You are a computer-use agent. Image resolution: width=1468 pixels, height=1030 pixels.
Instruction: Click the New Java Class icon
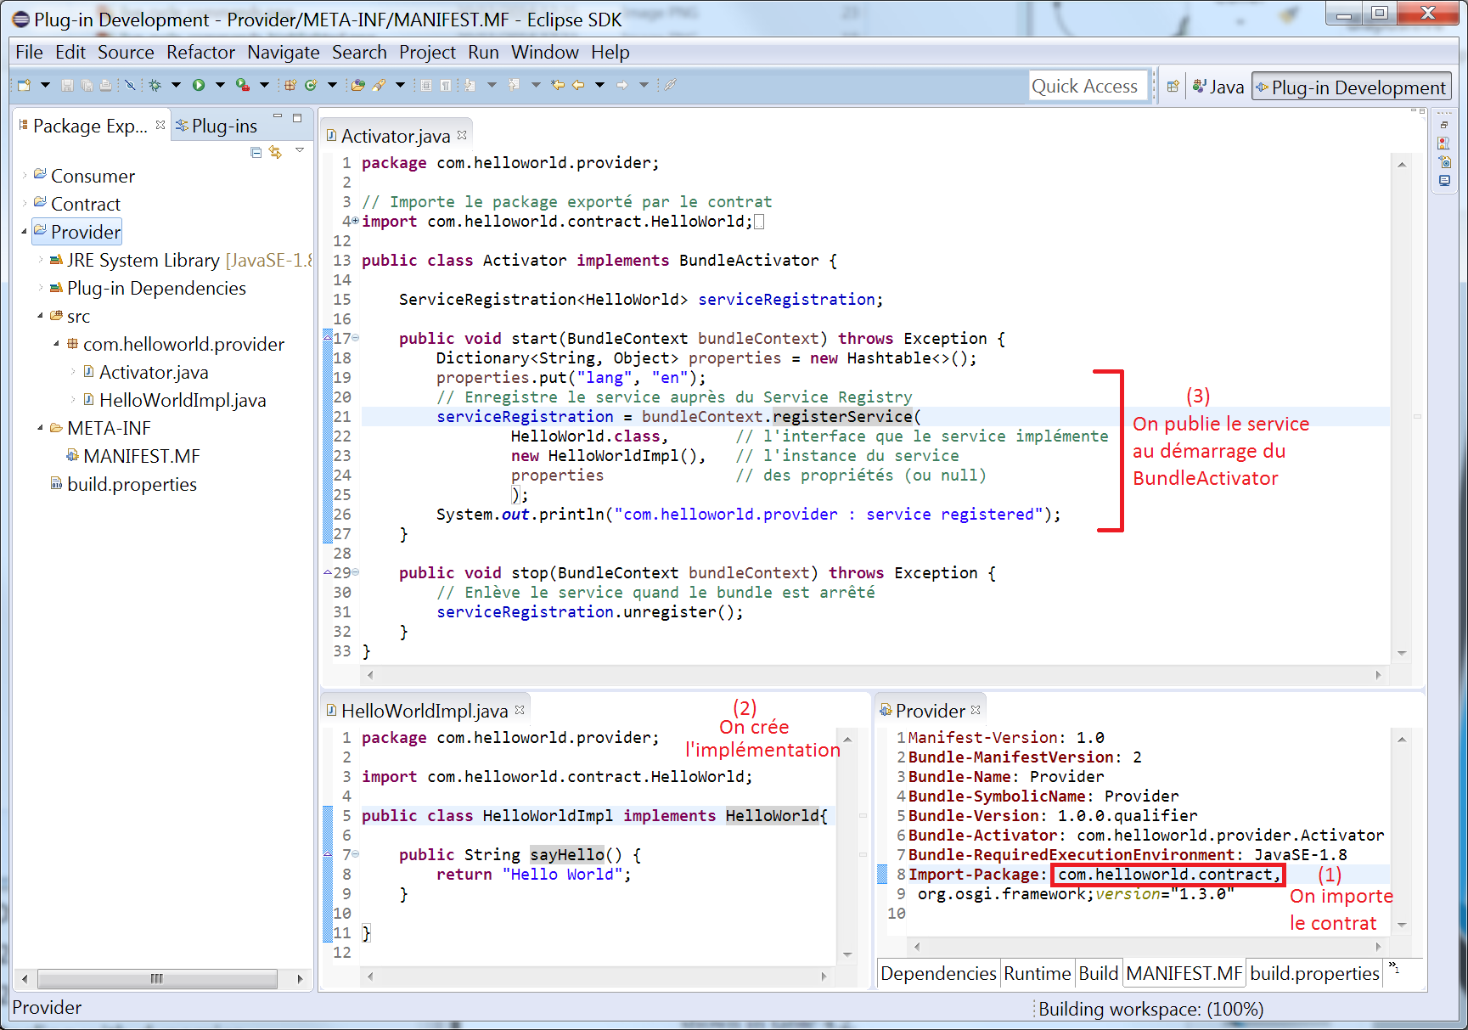(x=311, y=85)
